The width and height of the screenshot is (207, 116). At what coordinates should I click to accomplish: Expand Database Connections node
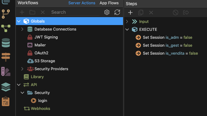point(22,29)
